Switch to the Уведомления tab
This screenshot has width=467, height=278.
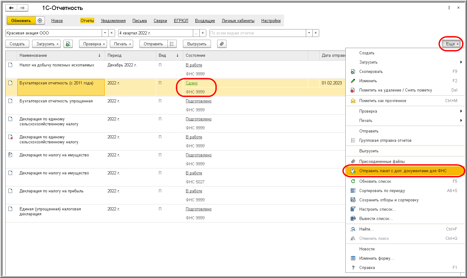[113, 21]
